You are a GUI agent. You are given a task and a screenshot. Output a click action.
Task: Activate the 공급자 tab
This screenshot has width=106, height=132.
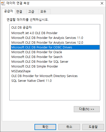point(9,11)
